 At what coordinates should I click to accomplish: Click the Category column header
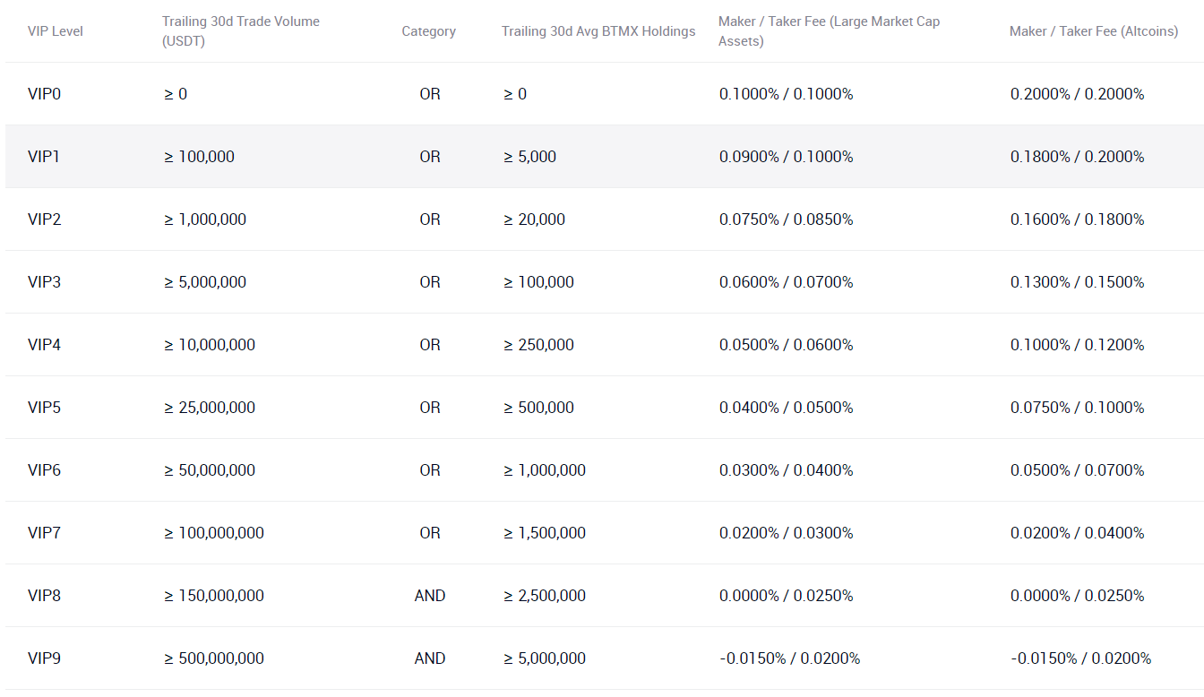(428, 31)
